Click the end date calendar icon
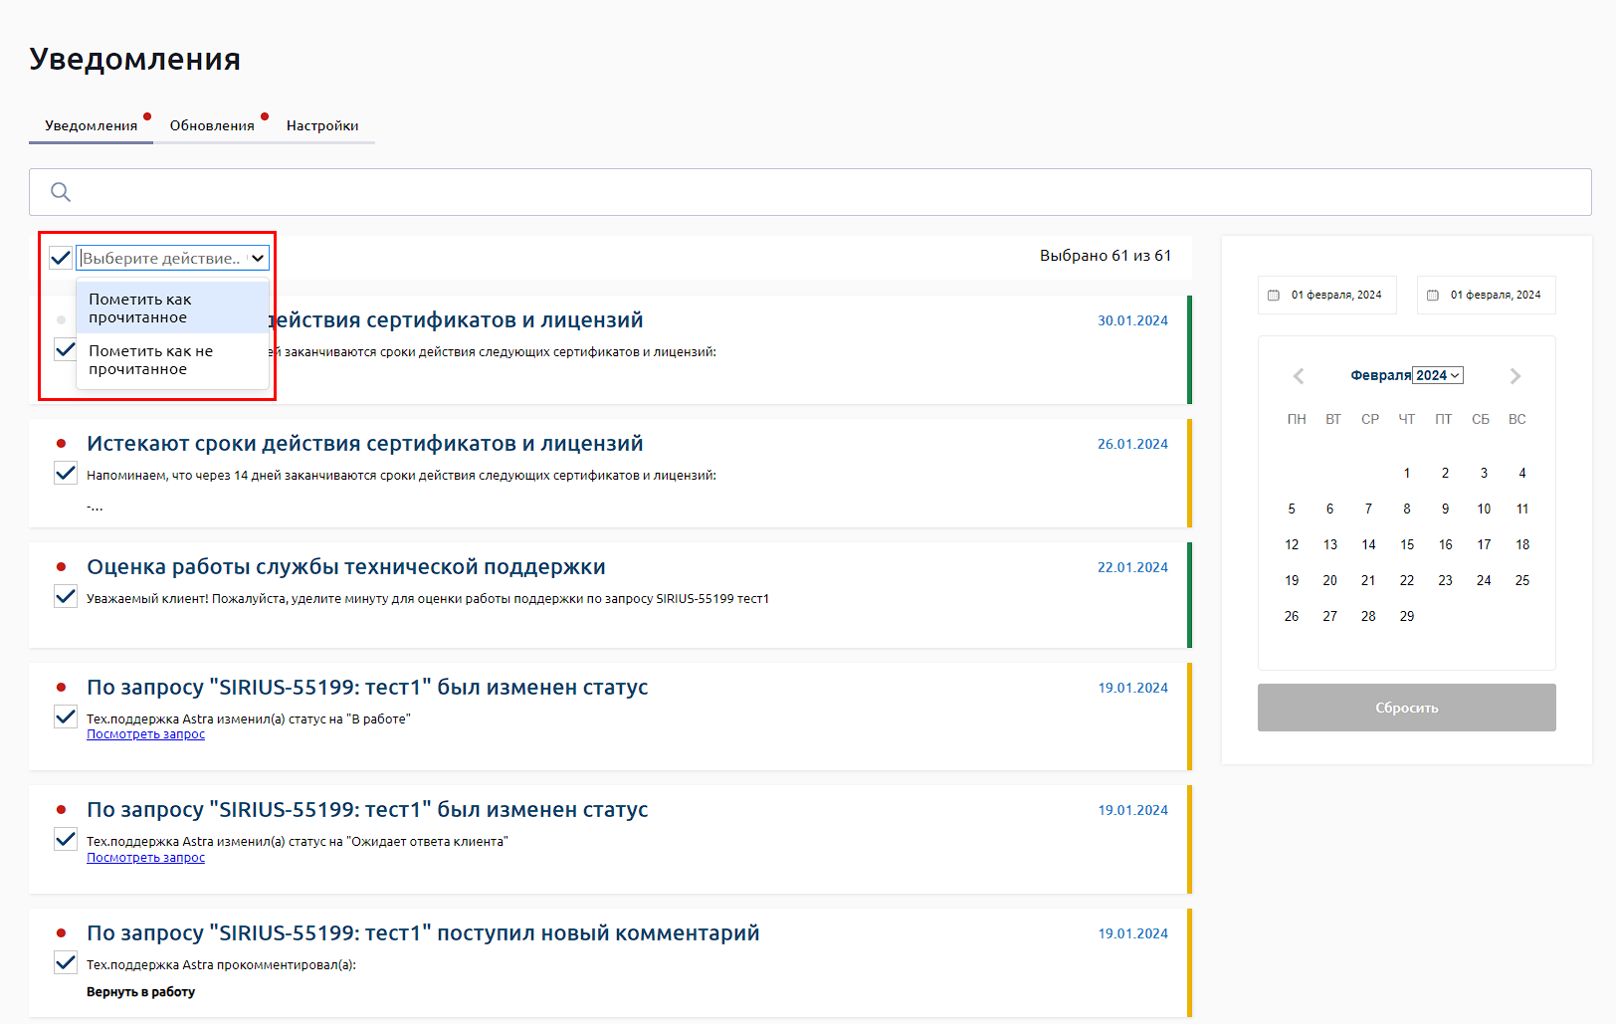Image resolution: width=1616 pixels, height=1024 pixels. pyautogui.click(x=1433, y=296)
